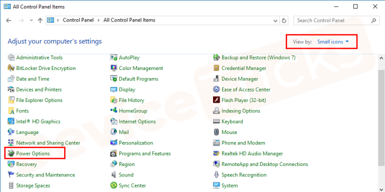
Task: Open the Personalization link
Action: (136, 143)
